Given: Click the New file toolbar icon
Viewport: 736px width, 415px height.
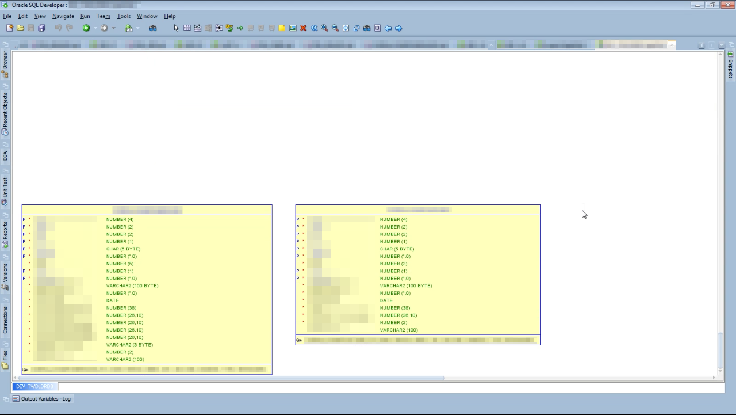Looking at the screenshot, I should 9,28.
